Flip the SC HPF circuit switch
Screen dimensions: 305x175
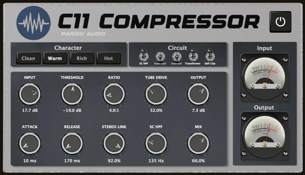point(144,55)
